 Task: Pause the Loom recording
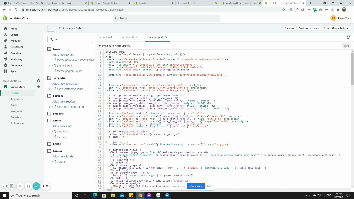point(28,186)
